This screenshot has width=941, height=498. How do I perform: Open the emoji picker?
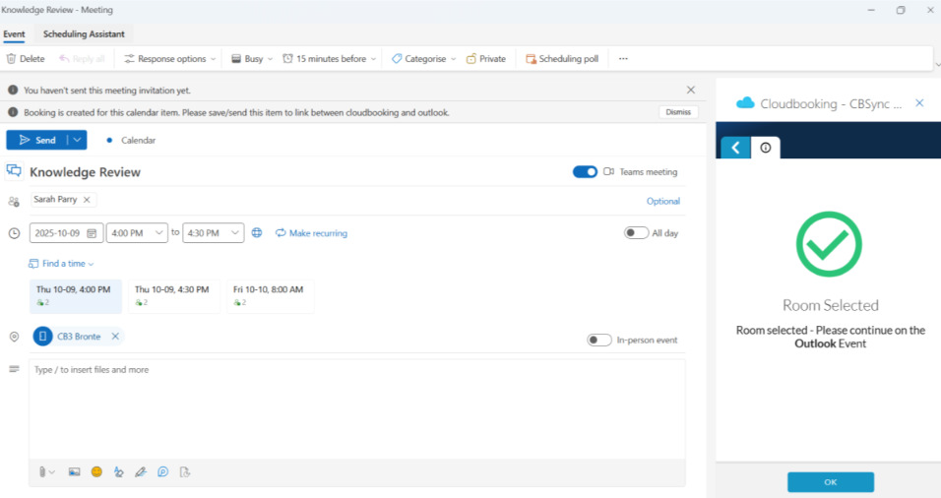click(x=96, y=471)
